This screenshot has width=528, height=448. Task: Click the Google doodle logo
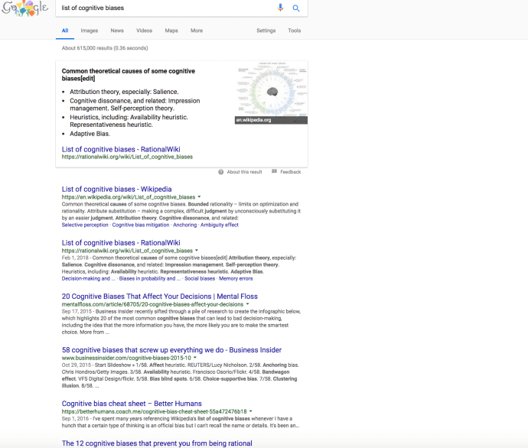[x=25, y=8]
